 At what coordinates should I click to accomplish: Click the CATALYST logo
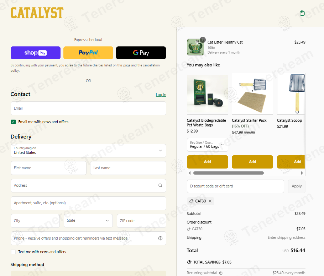tap(37, 13)
